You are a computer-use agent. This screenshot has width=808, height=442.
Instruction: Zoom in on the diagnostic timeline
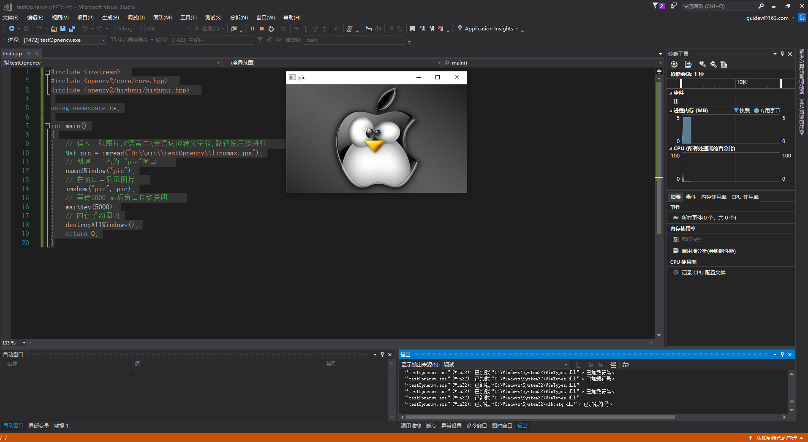pos(702,64)
